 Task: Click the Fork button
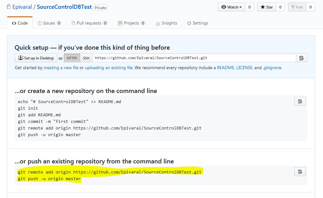point(297,7)
